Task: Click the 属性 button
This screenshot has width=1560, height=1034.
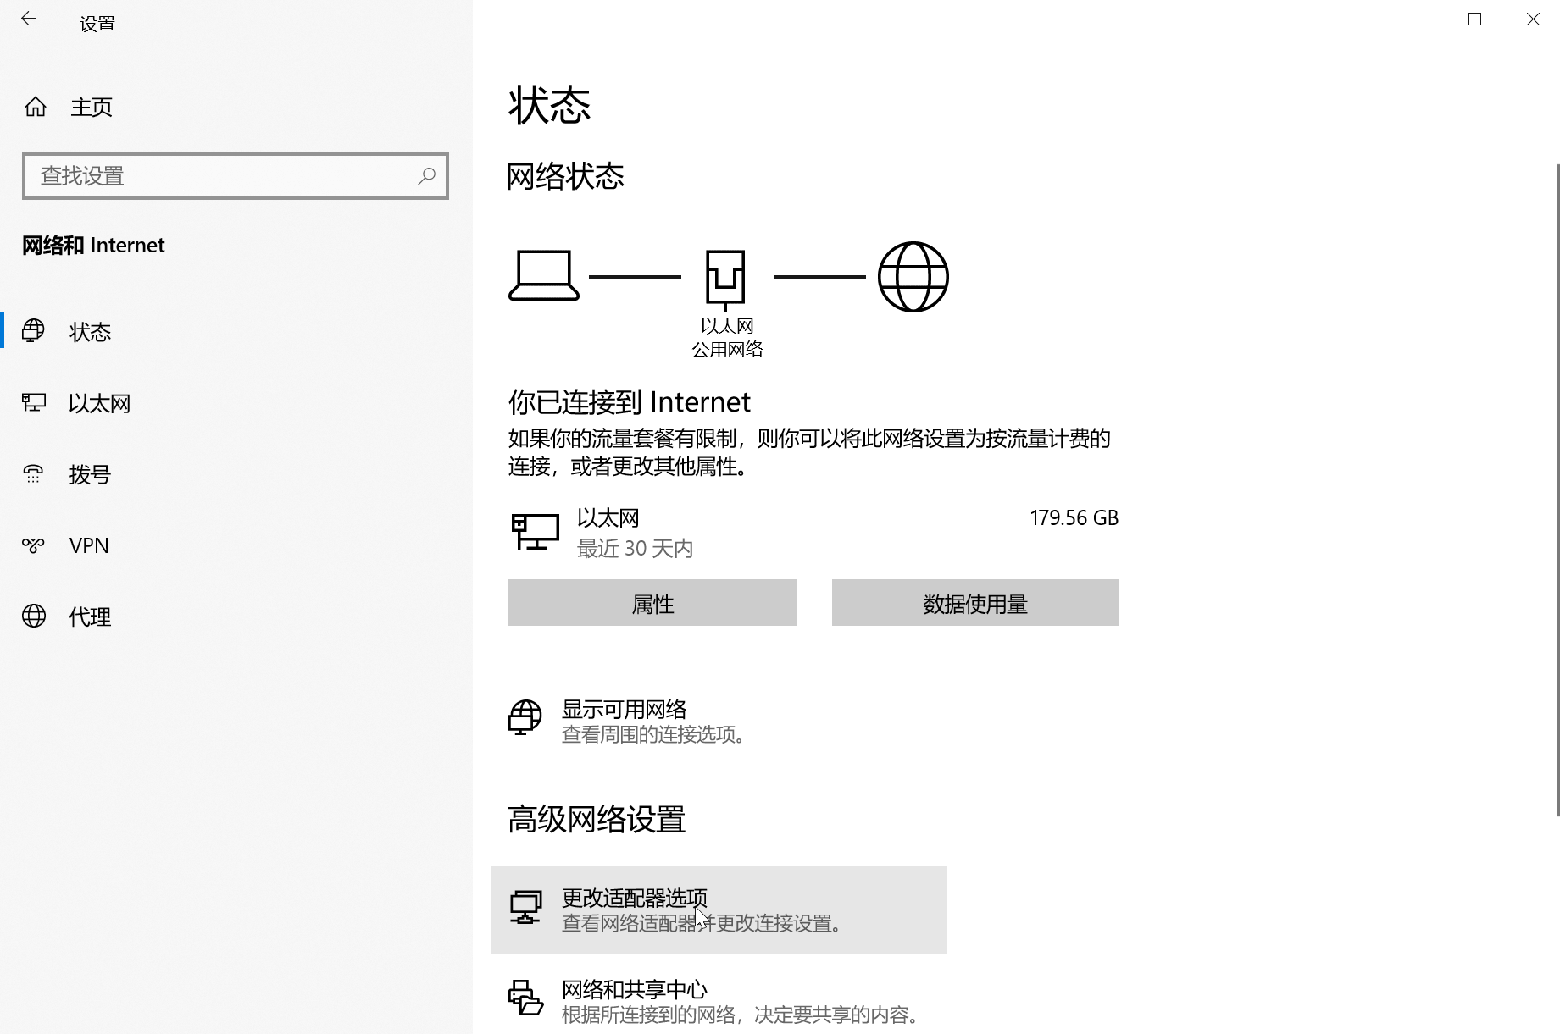Action: pos(652,603)
